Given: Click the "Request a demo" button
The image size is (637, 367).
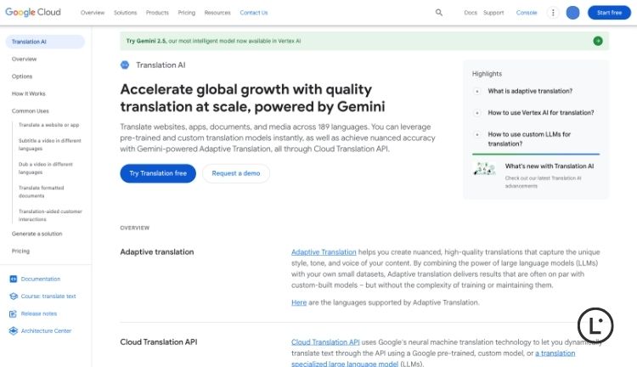Looking at the screenshot, I should coord(235,173).
